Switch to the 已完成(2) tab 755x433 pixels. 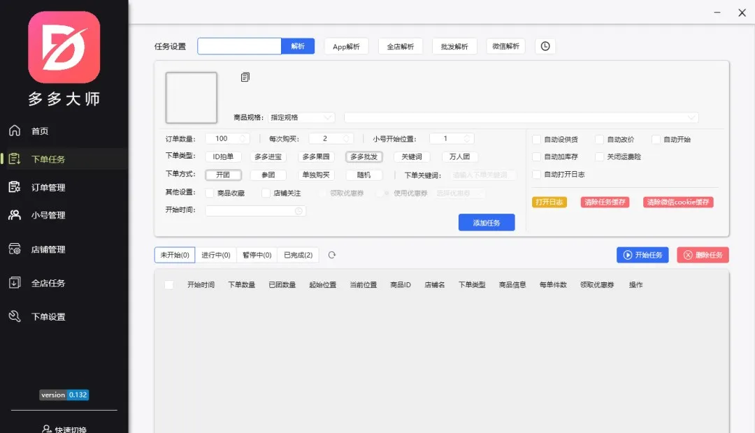(x=298, y=255)
